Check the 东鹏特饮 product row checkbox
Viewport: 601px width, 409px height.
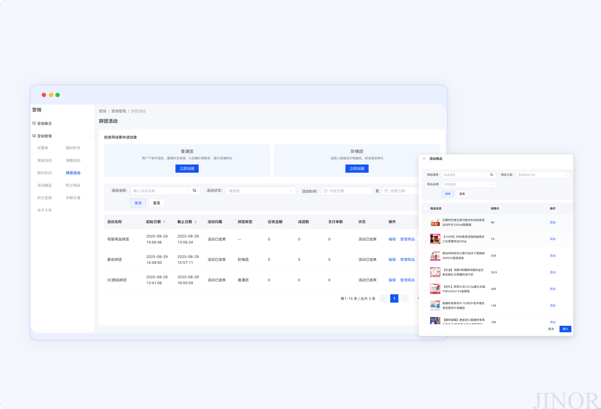(x=426, y=223)
